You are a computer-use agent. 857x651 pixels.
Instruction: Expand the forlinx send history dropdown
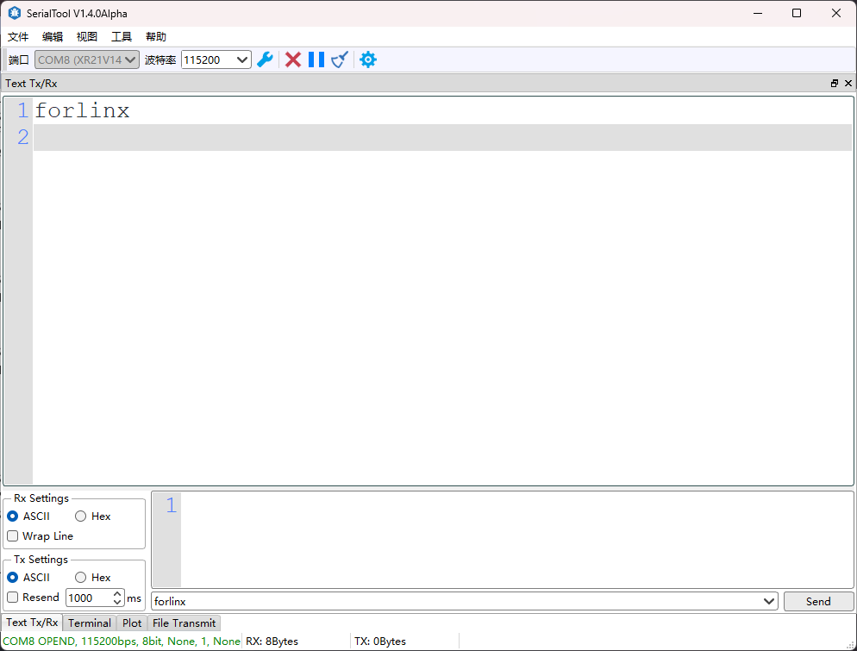[769, 601]
